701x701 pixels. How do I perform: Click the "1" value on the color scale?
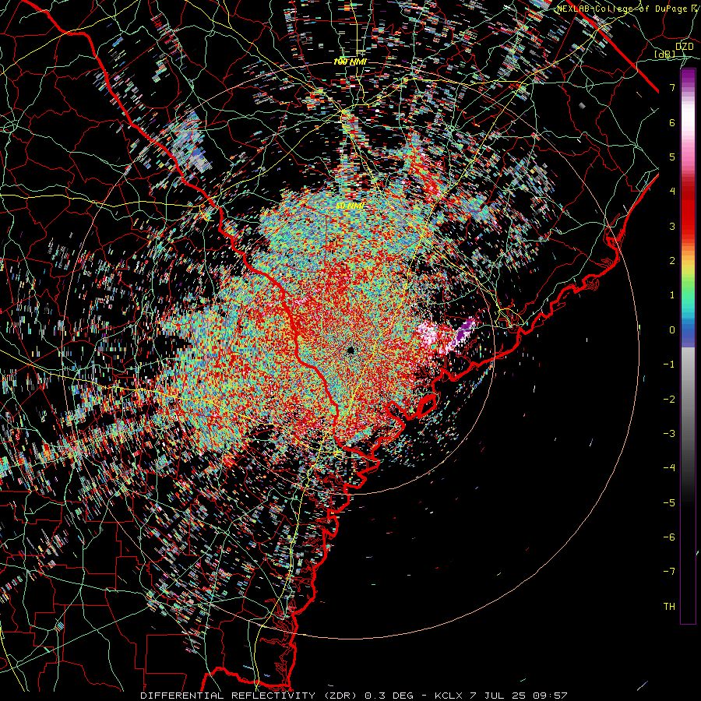tap(672, 295)
